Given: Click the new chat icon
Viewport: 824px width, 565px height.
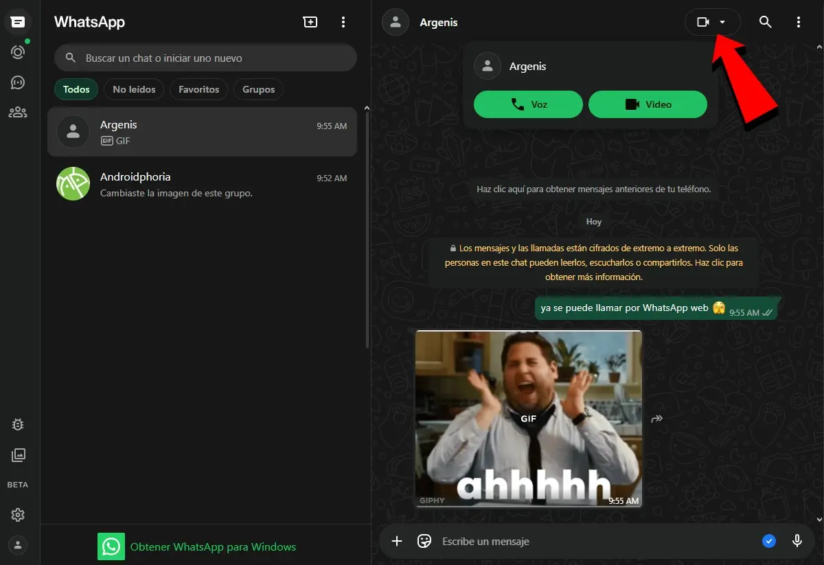Looking at the screenshot, I should (x=310, y=22).
